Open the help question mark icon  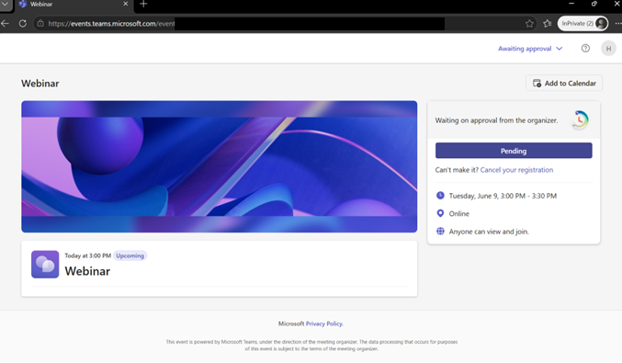[585, 49]
